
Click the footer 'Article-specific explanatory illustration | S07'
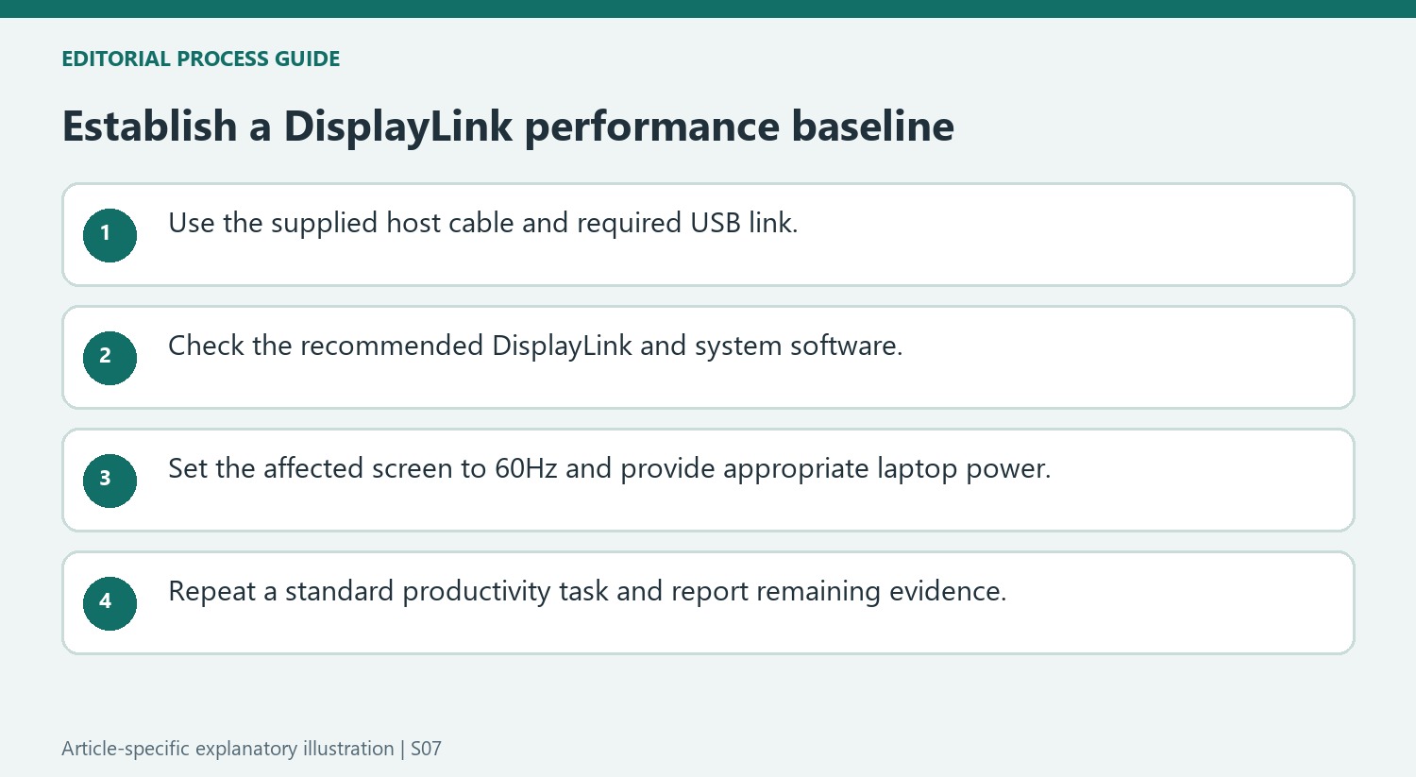pyautogui.click(x=251, y=749)
